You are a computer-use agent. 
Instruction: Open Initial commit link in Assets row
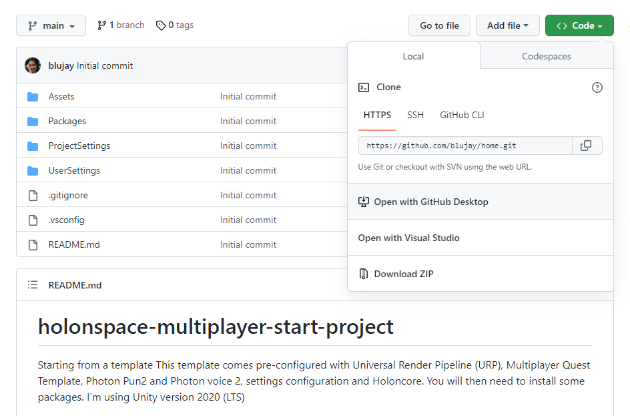click(x=248, y=96)
